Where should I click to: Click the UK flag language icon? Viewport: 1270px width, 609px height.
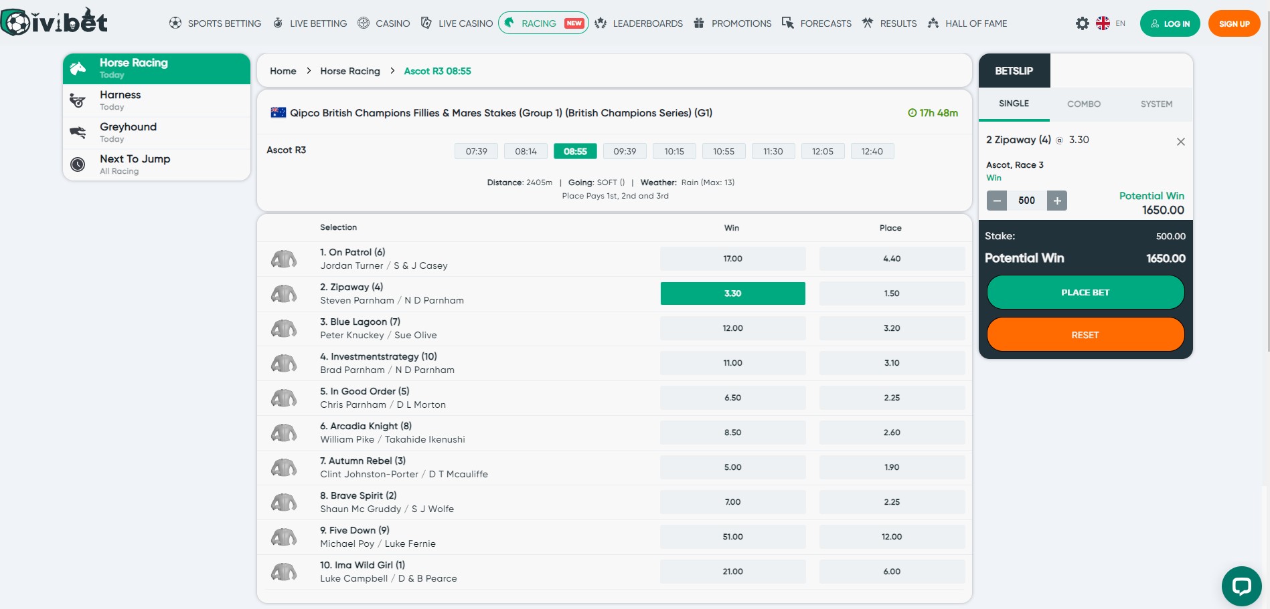(x=1103, y=23)
